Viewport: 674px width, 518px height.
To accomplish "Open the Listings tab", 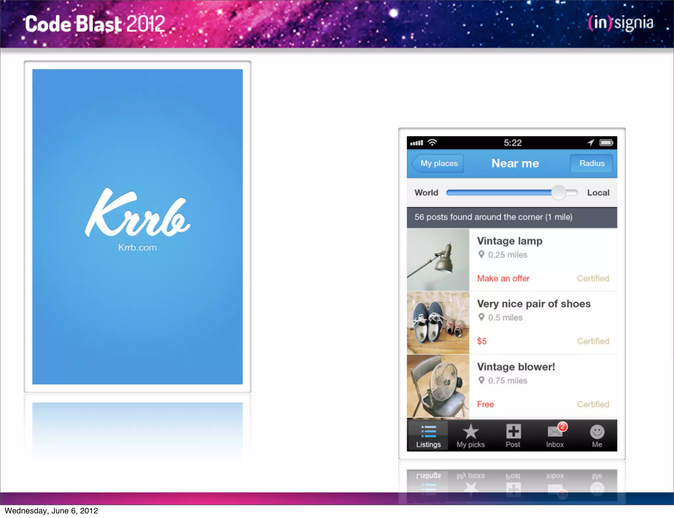I will click(428, 436).
